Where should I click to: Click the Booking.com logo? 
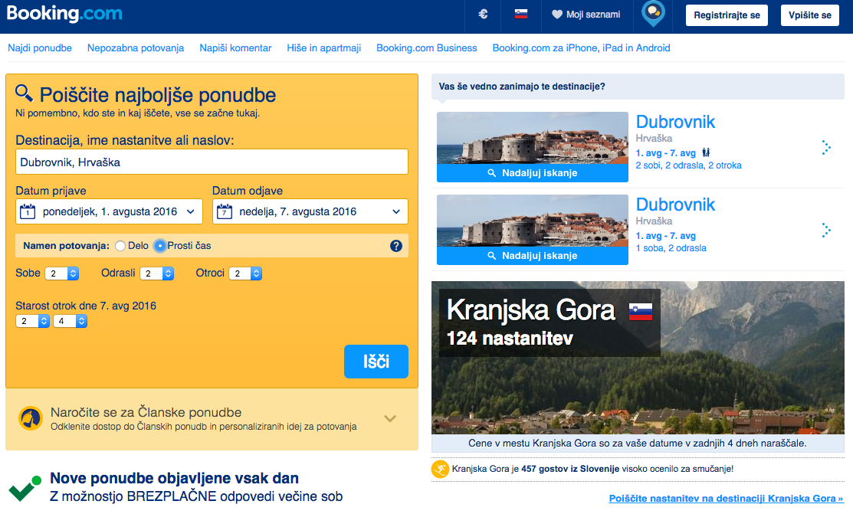64,14
